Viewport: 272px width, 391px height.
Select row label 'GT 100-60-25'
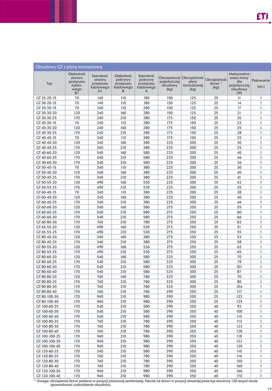click(x=47, y=306)
